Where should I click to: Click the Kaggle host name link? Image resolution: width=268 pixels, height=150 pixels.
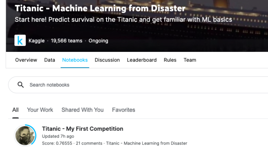coord(36,41)
